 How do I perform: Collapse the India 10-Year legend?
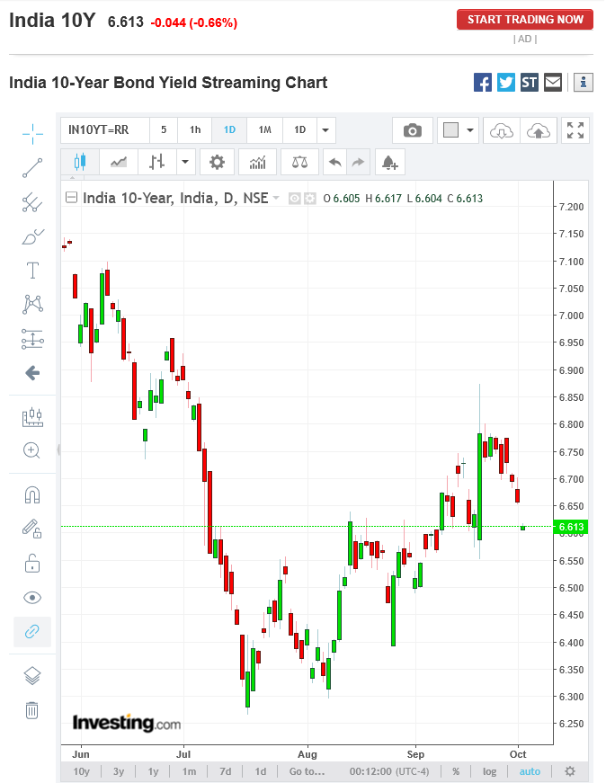[x=72, y=198]
